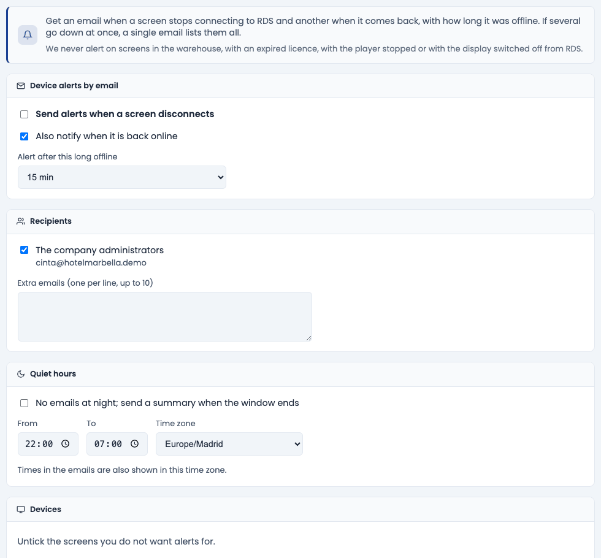
Task: Click the Untick the screens you do not want alerts for text
Action: [116, 541]
